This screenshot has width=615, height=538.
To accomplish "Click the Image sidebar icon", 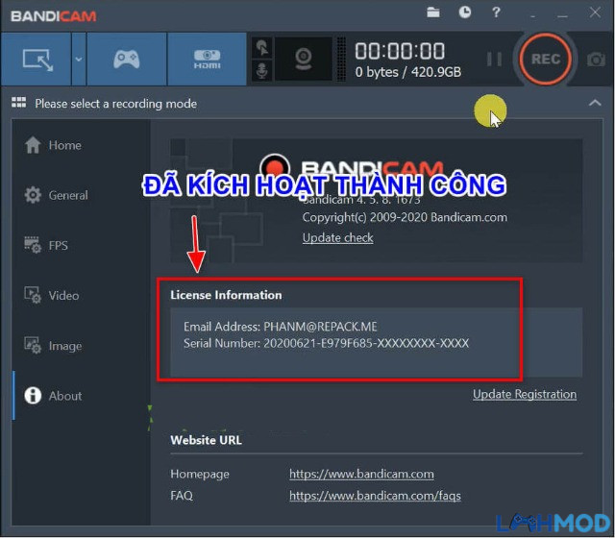I will pos(33,346).
